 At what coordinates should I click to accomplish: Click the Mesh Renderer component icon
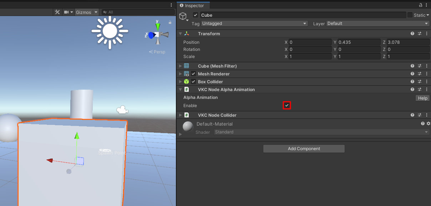click(186, 74)
